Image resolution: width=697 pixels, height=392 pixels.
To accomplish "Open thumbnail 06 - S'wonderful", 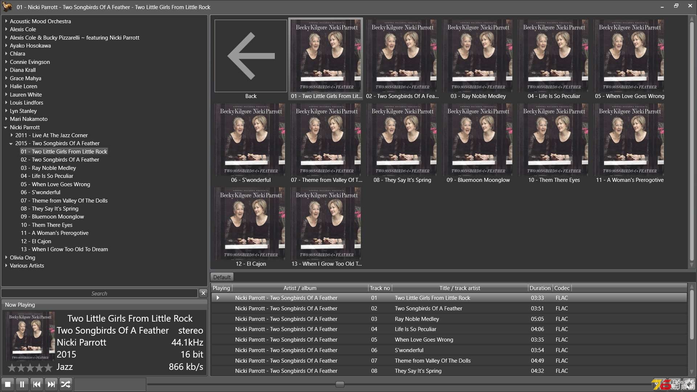I will tap(251, 143).
